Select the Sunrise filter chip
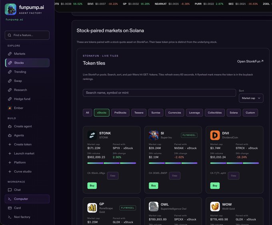The width and height of the screenshot is (272, 225). pyautogui.click(x=156, y=113)
